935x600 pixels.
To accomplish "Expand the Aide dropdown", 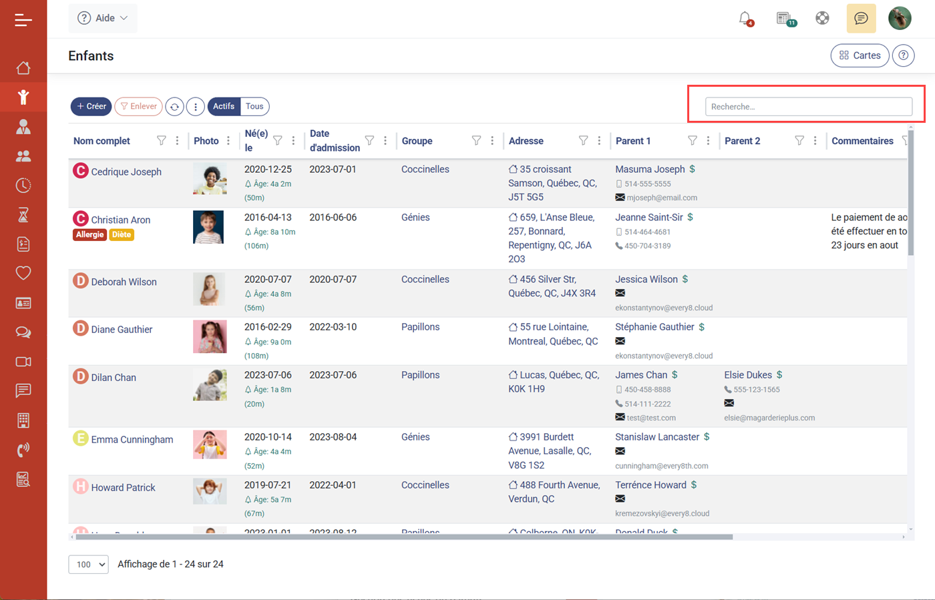I will click(102, 18).
